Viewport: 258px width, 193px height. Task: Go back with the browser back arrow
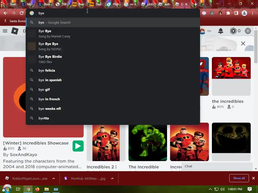point(6,13)
